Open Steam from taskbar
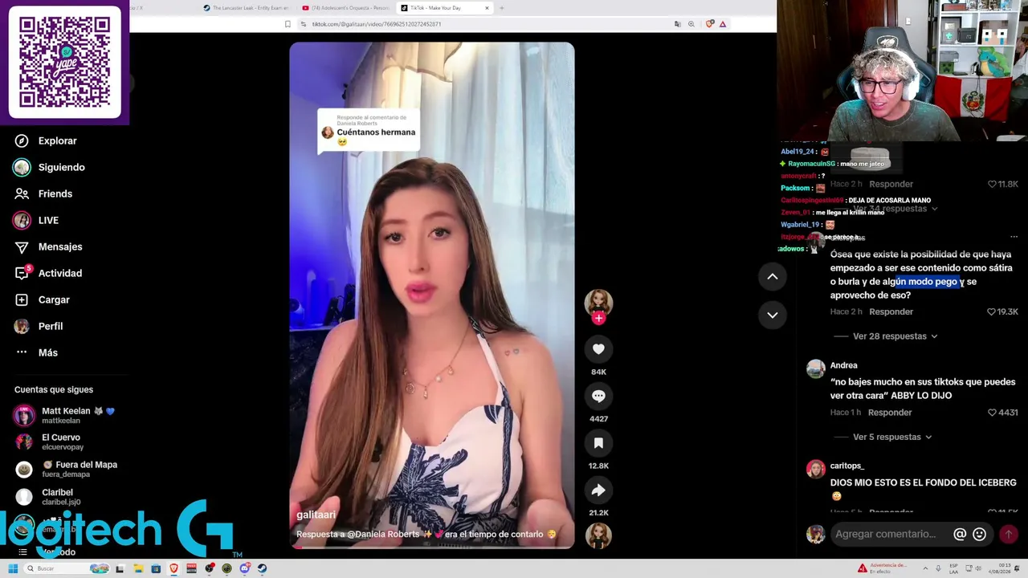1028x578 pixels. [262, 569]
